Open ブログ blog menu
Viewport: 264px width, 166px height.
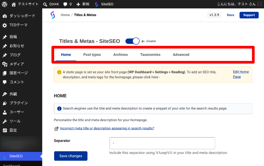click(x=21, y=55)
